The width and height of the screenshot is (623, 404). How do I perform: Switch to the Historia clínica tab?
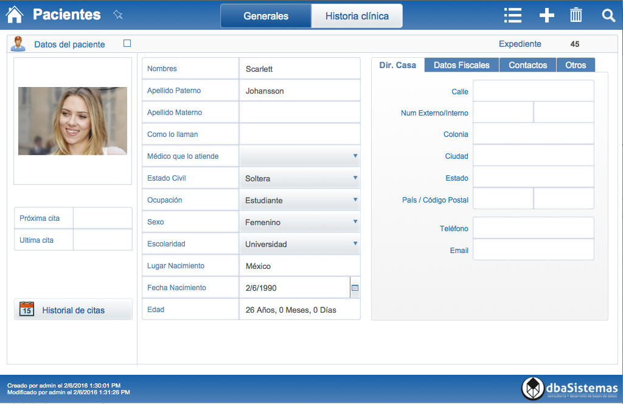357,16
